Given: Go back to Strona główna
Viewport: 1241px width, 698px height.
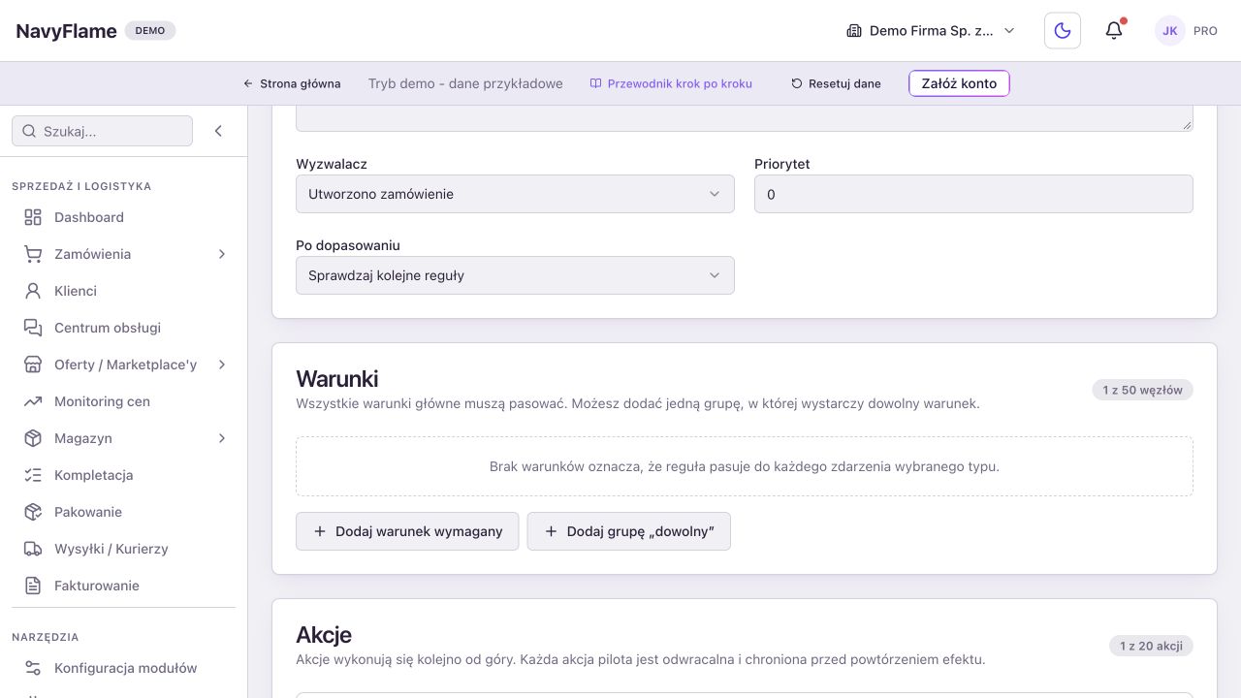Looking at the screenshot, I should coord(292,83).
